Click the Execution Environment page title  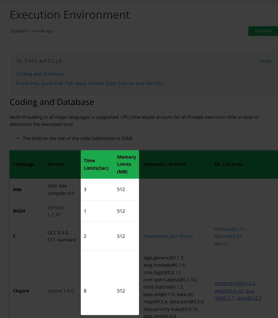(70, 15)
